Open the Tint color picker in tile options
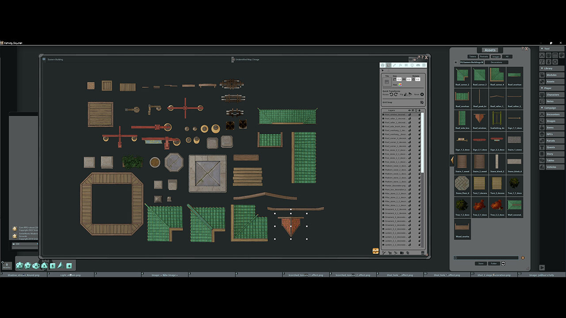This screenshot has width=566, height=318. (400, 85)
